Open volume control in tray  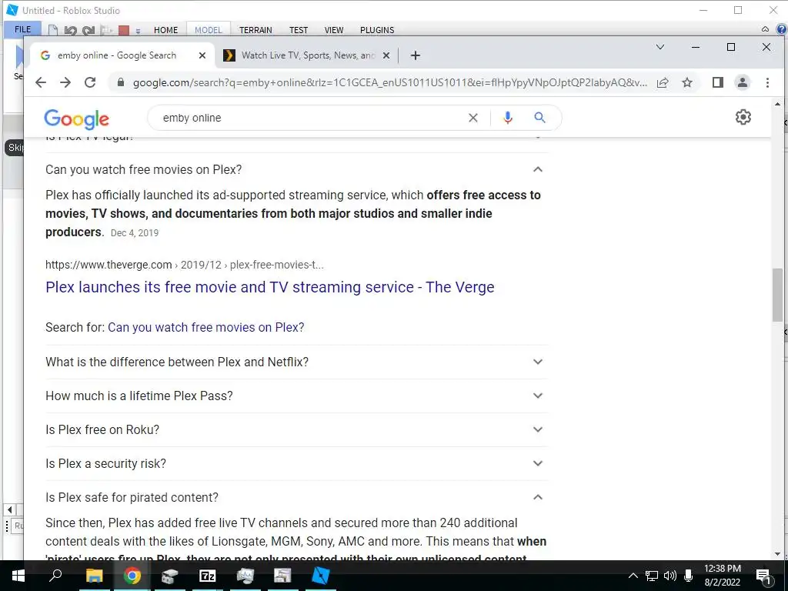670,576
